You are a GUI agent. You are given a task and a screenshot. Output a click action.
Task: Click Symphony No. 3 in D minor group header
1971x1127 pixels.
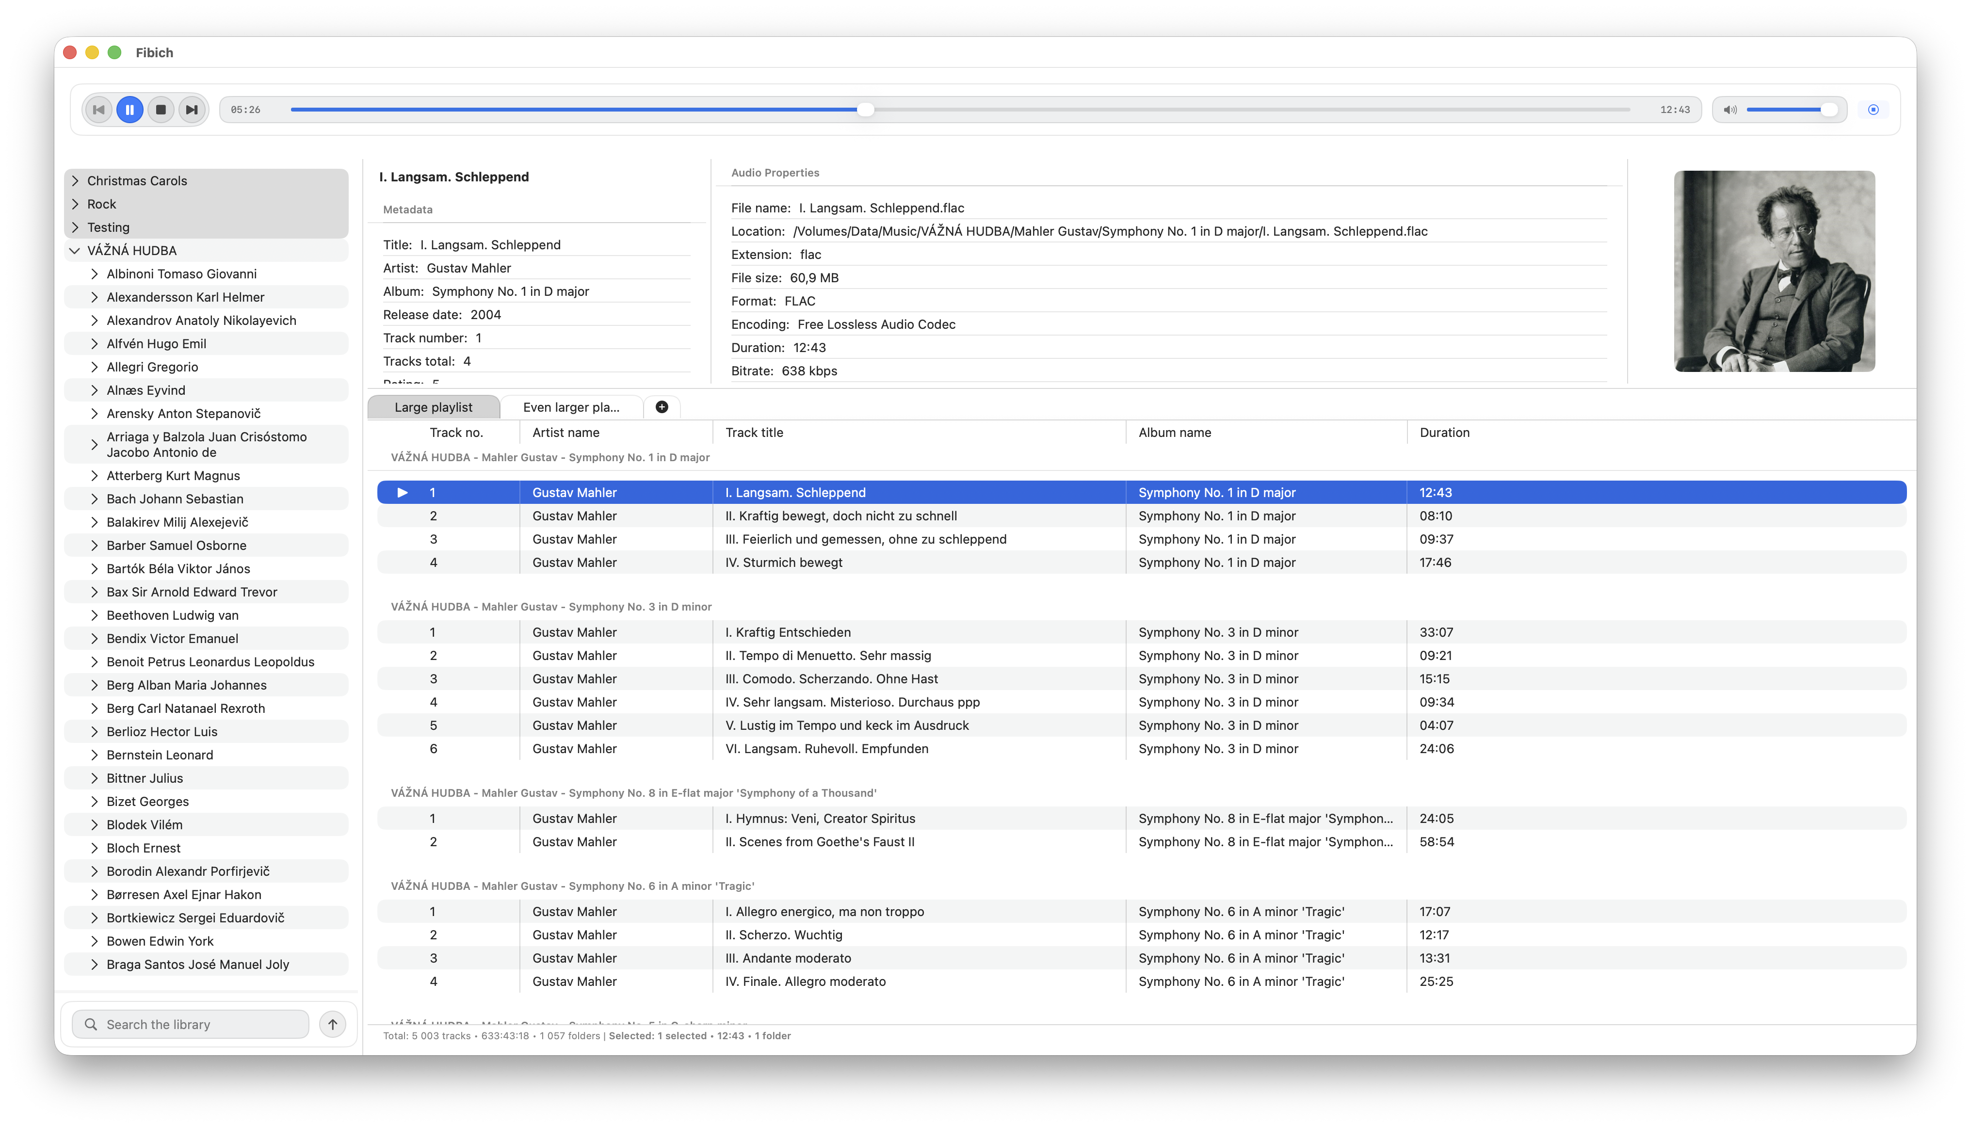tap(550, 607)
